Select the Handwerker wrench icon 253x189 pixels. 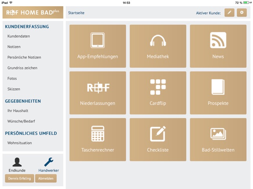(x=48, y=162)
